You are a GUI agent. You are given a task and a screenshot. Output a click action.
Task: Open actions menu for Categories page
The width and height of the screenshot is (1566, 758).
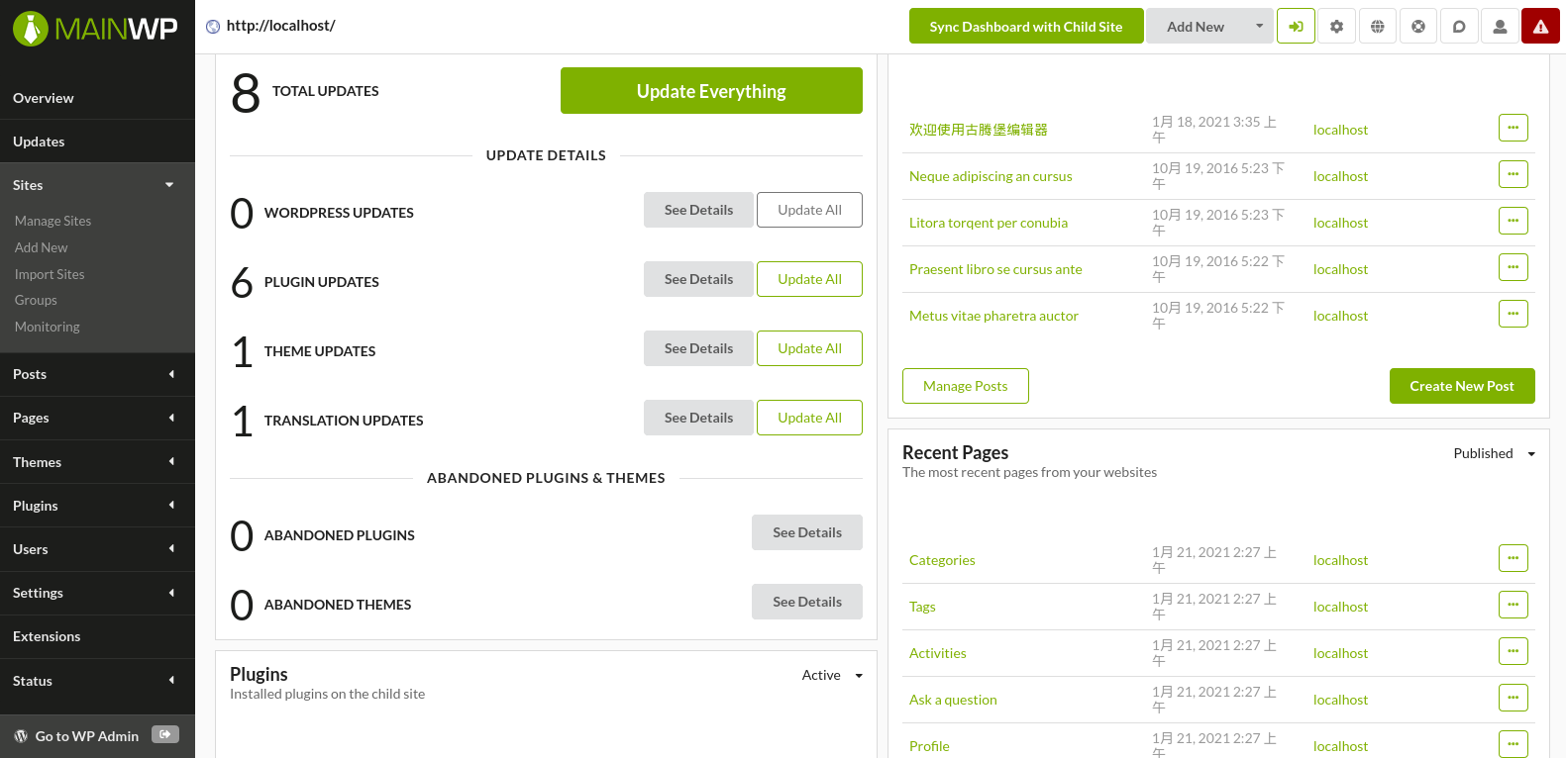(x=1513, y=558)
